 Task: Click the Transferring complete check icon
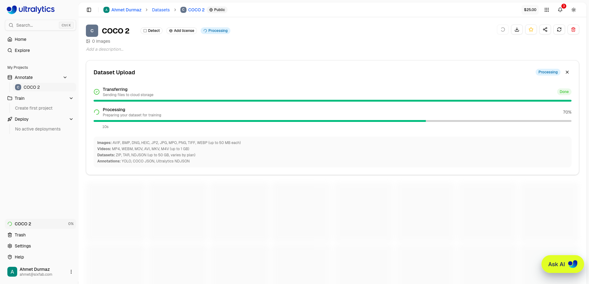(97, 92)
